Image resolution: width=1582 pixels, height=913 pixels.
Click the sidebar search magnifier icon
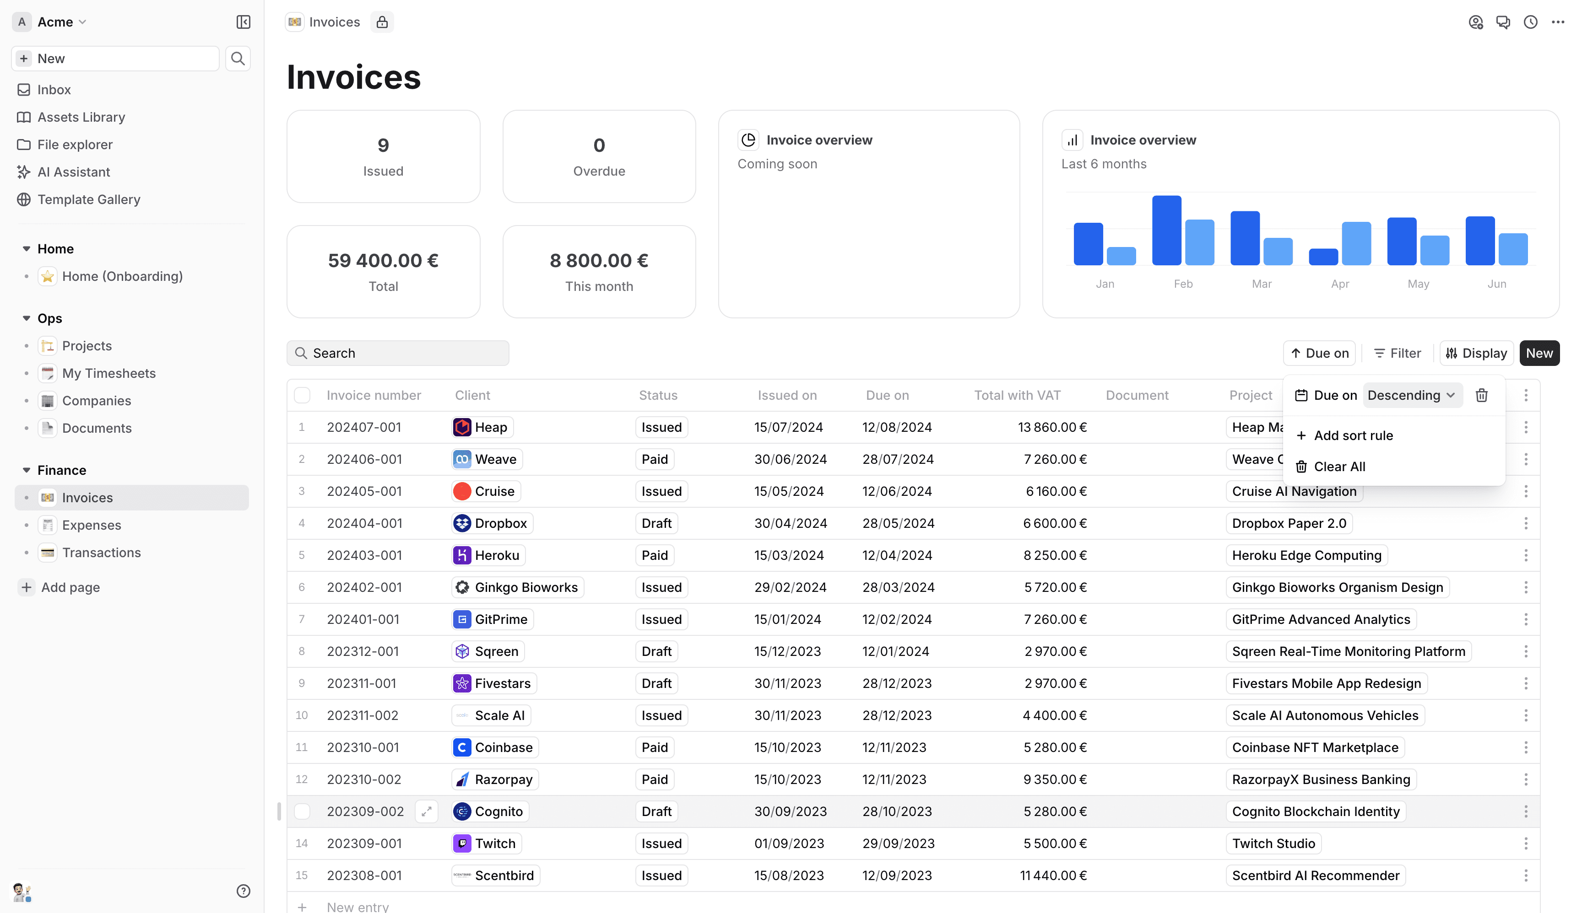(x=238, y=58)
